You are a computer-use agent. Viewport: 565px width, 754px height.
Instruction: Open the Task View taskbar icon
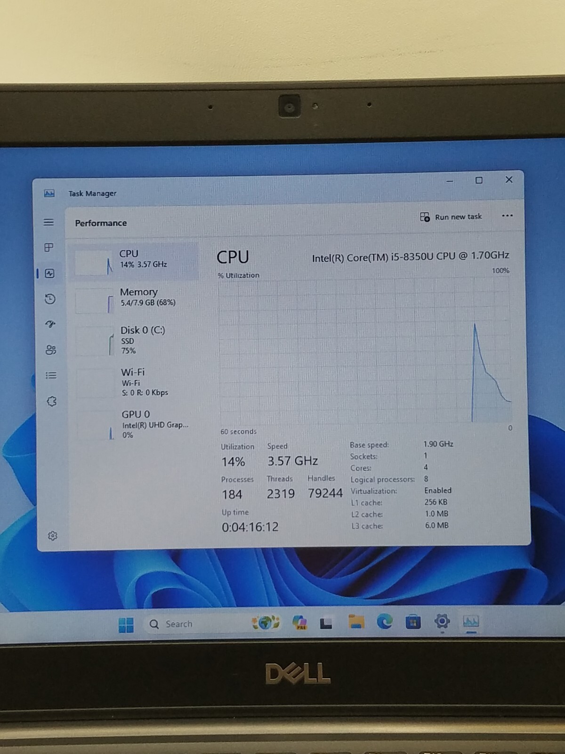[x=326, y=623]
